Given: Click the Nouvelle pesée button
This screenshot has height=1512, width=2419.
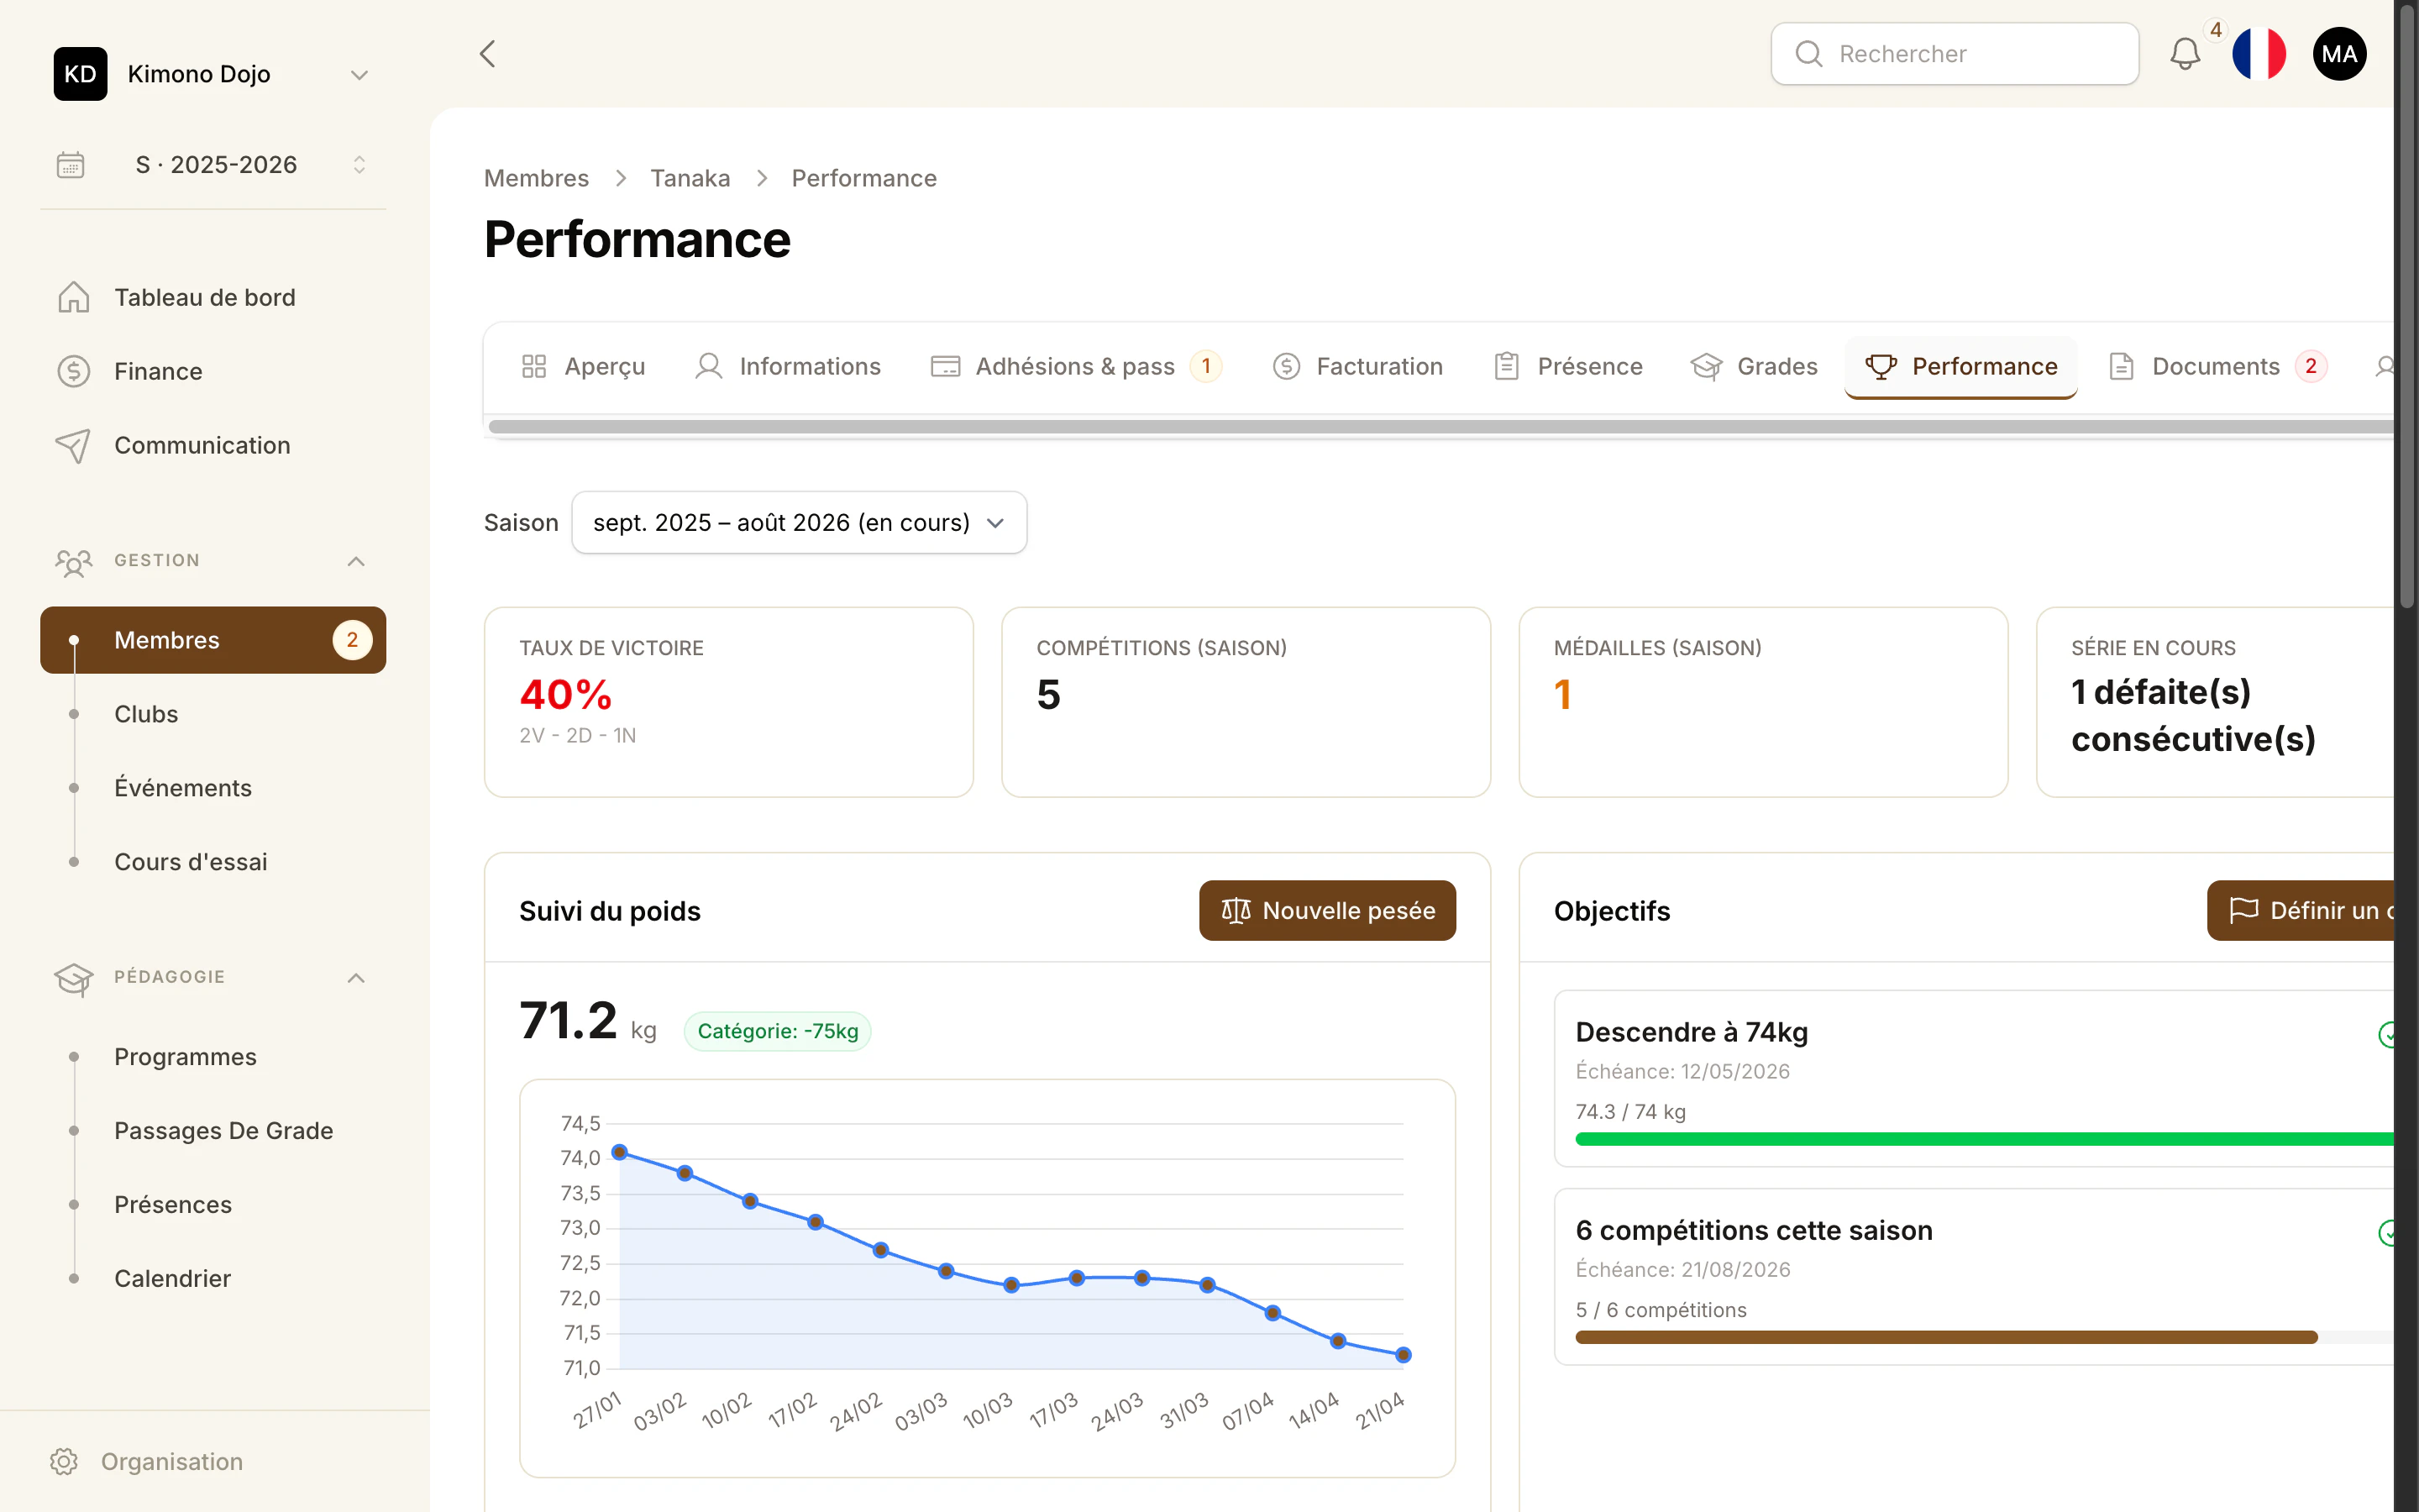Looking at the screenshot, I should click(x=1327, y=910).
